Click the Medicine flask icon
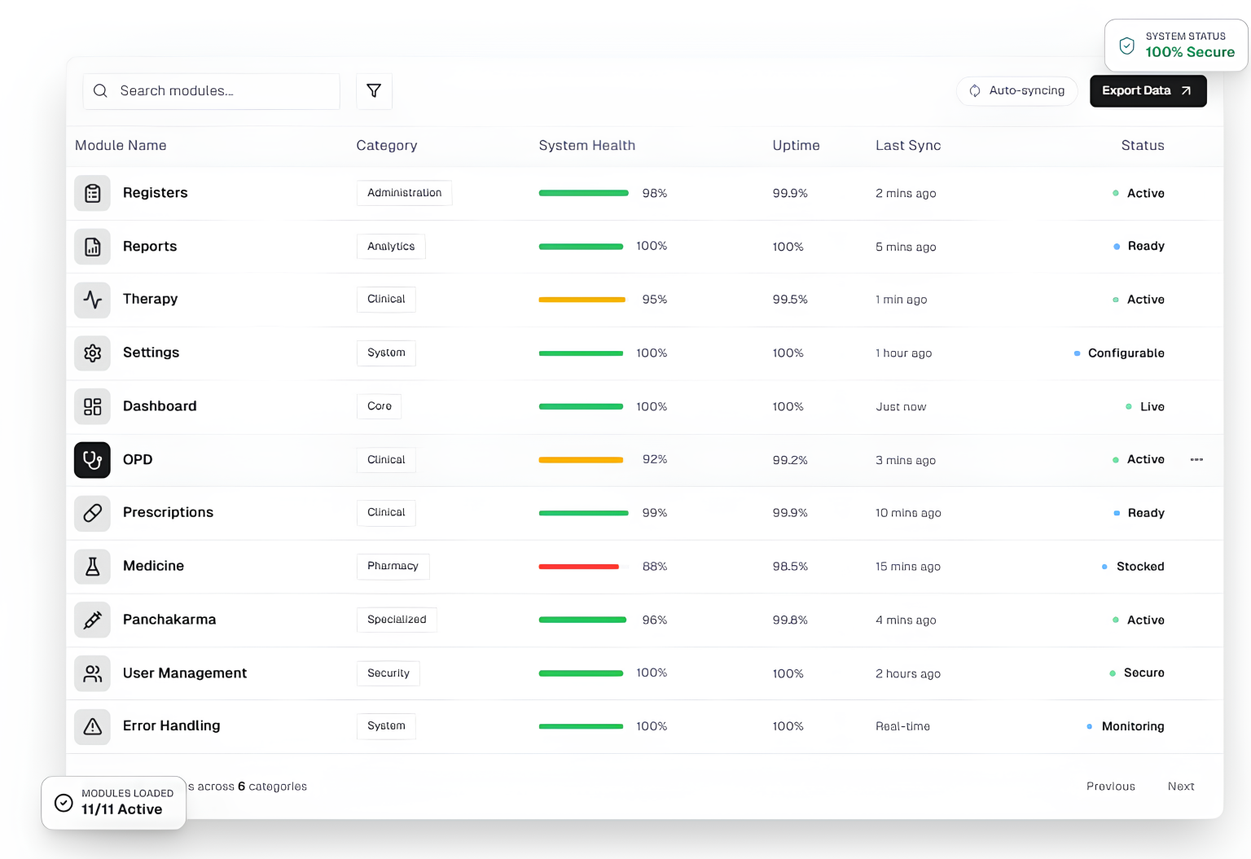The height and width of the screenshot is (859, 1251). click(92, 566)
